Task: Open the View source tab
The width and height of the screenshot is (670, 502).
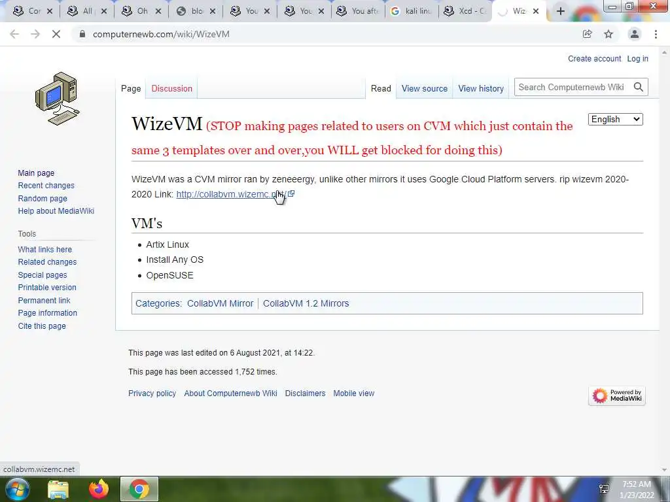Action: click(424, 88)
